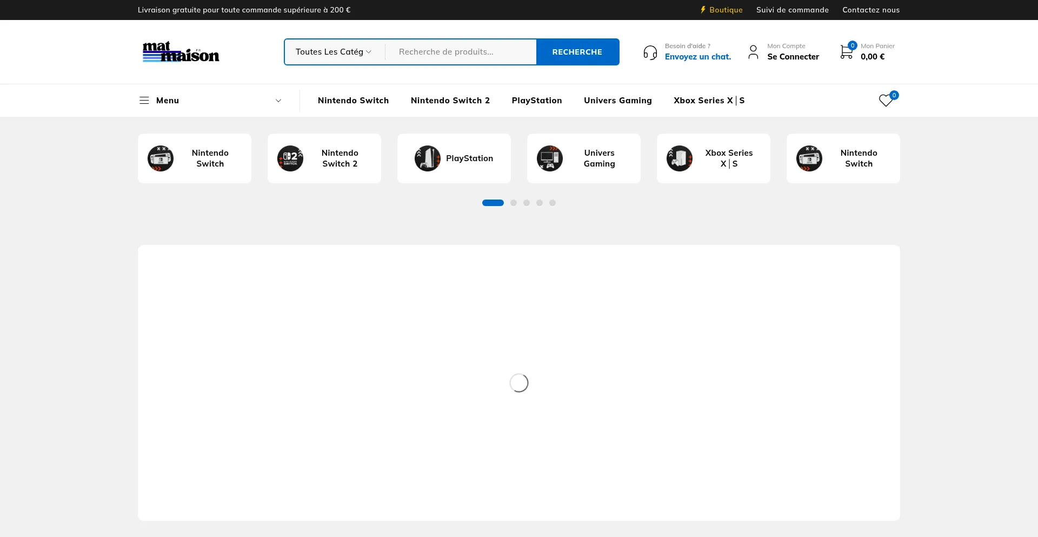Viewport: 1038px width, 537px height.
Task: Click the RECHERCHE search button
Action: [577, 52]
